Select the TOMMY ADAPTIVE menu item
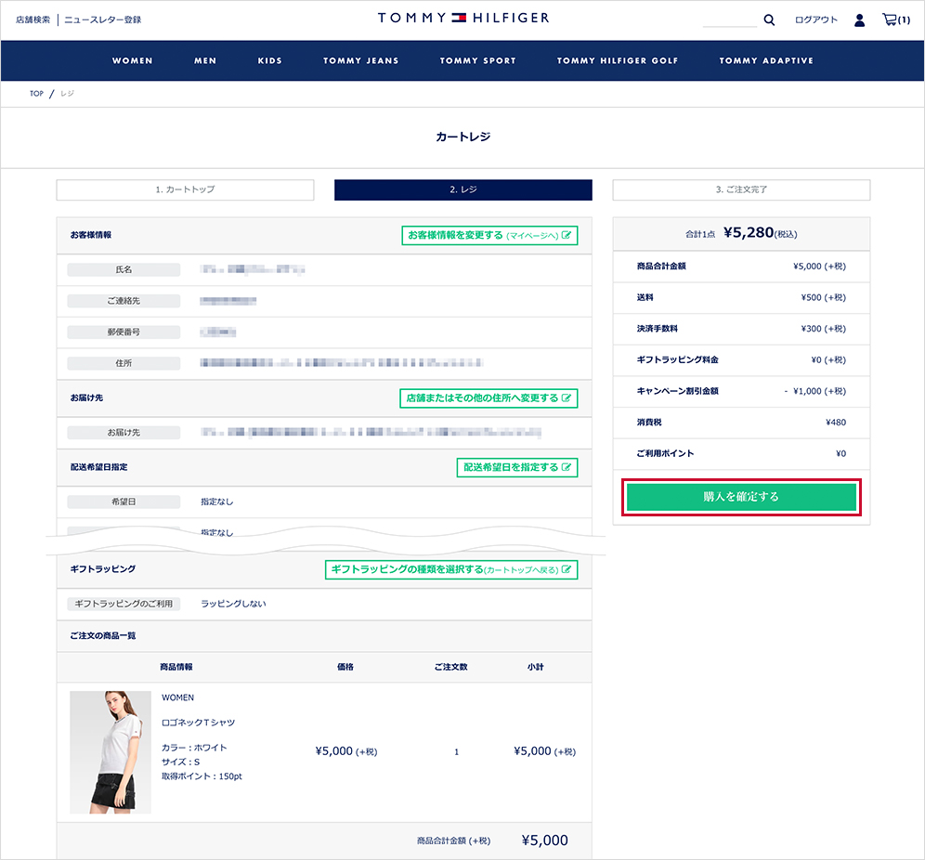This screenshot has height=860, width=925. pos(766,60)
